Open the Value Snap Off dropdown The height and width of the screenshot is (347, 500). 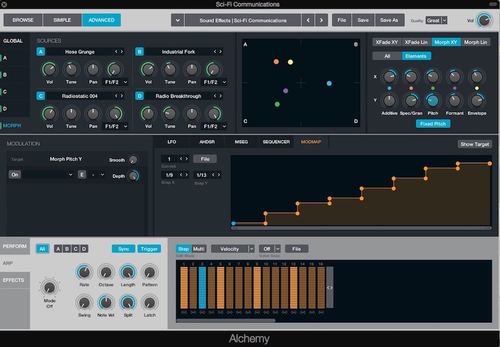point(278,249)
